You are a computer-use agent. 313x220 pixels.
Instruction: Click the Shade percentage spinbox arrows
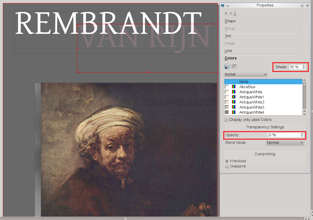click(304, 67)
